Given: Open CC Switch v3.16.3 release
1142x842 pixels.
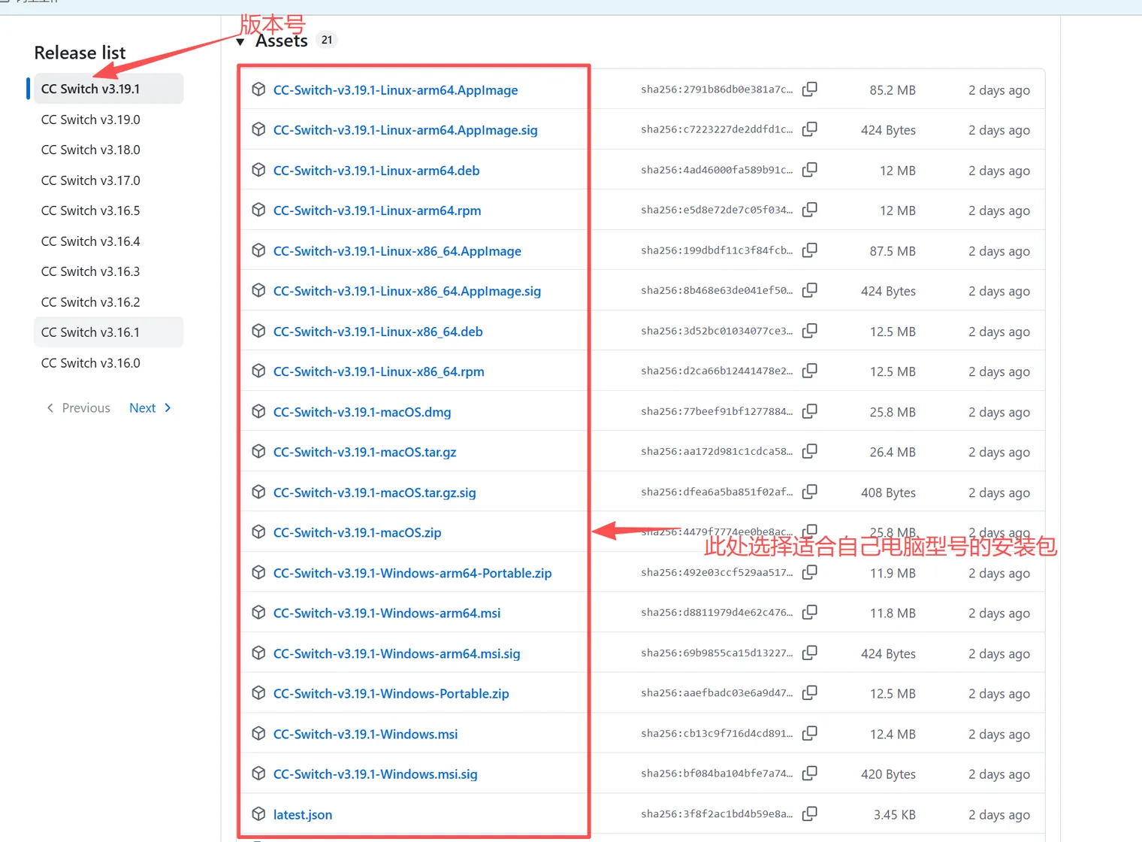Looking at the screenshot, I should (108, 271).
